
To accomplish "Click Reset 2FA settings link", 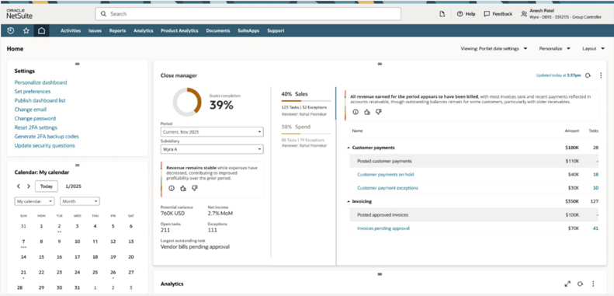I will tap(36, 128).
